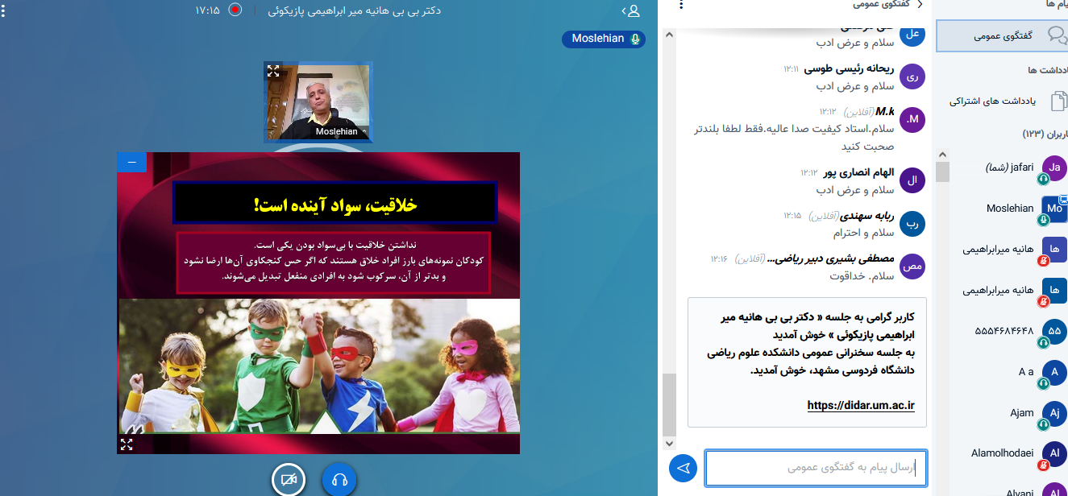Click the share webcam button
The height and width of the screenshot is (496, 1068).
(289, 480)
